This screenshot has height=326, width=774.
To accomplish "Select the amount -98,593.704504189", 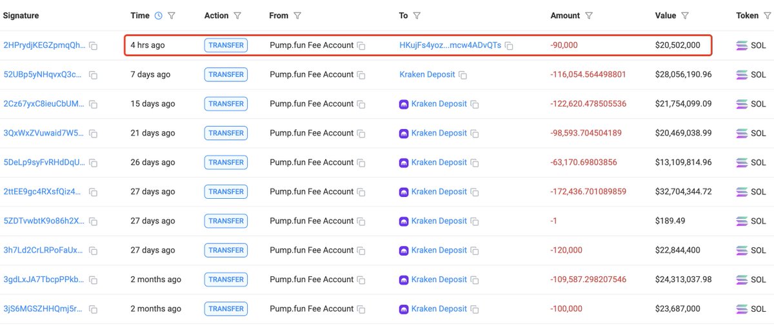I will 586,133.
